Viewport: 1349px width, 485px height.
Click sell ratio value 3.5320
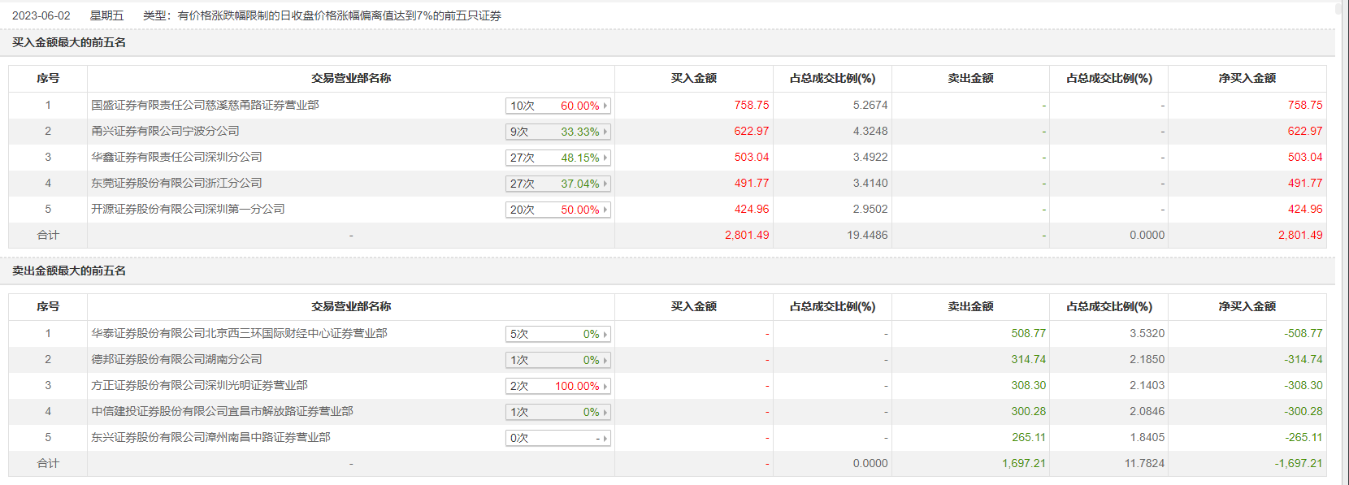point(1147,333)
